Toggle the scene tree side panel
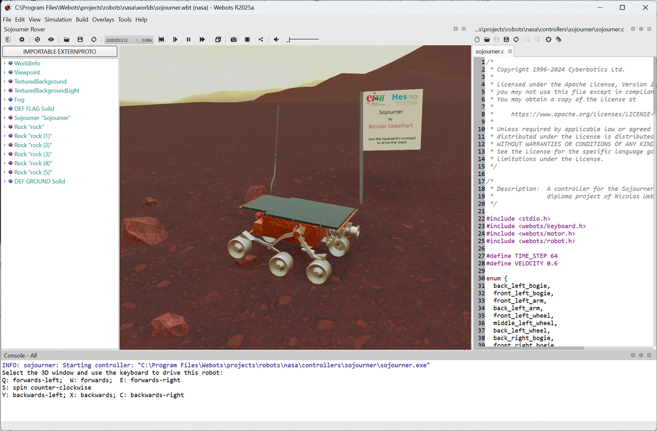Screen dimensions: 657x431 click(x=8, y=40)
